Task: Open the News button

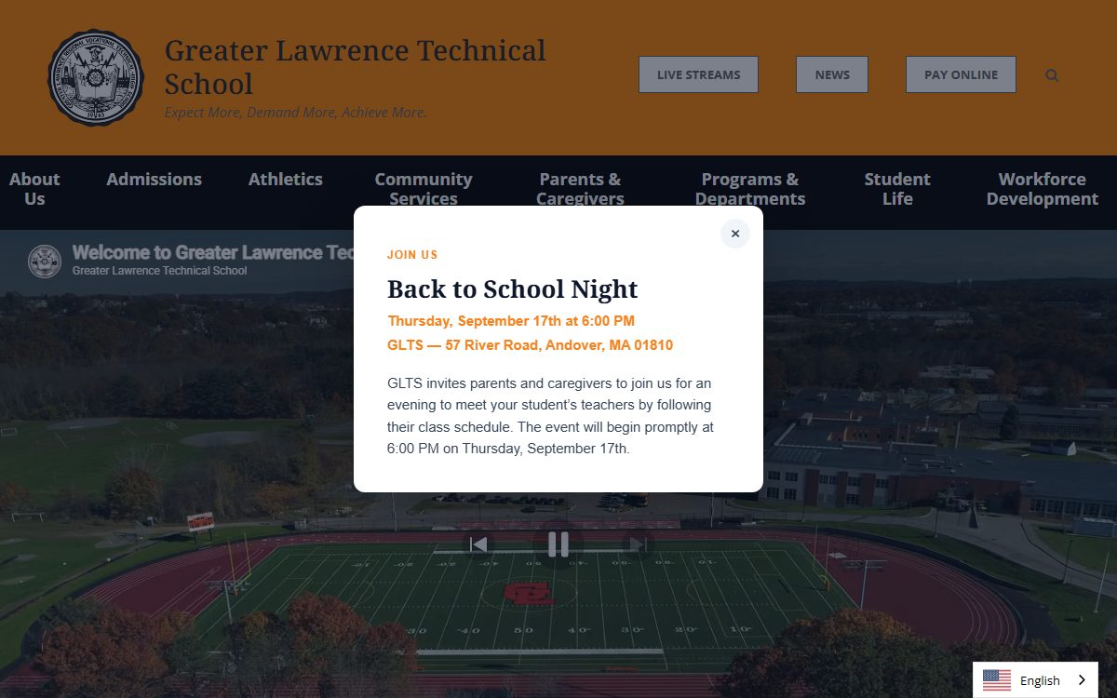Action: coord(832,74)
